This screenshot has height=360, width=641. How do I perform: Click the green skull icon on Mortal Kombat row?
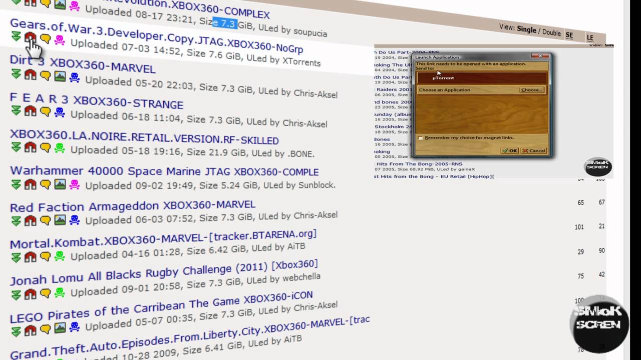(60, 256)
